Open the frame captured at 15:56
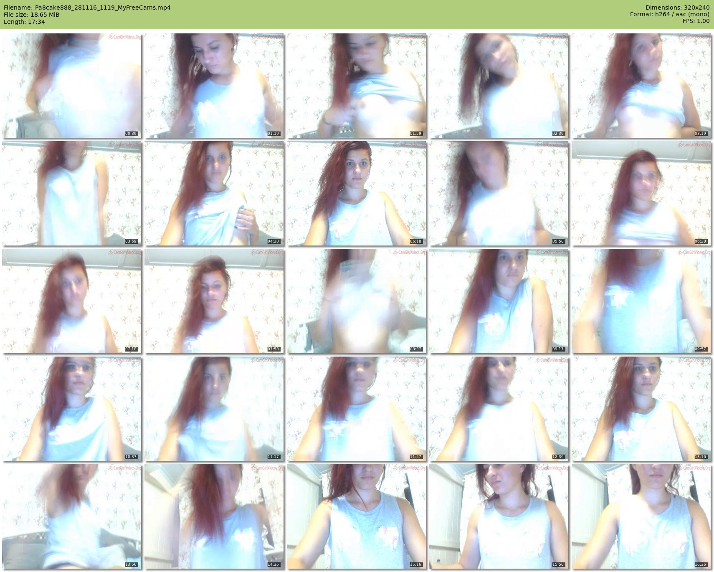The width and height of the screenshot is (714, 572). 499,516
